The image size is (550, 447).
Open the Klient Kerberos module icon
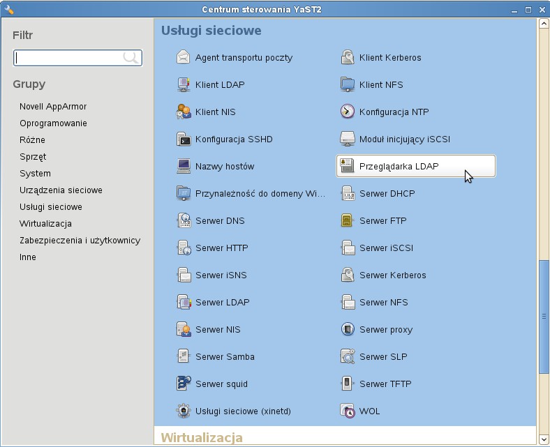tap(348, 57)
